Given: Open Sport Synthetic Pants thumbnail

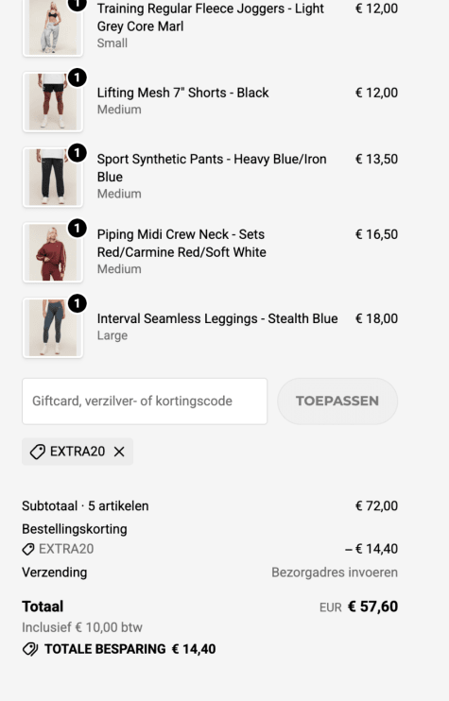Looking at the screenshot, I should tap(53, 177).
